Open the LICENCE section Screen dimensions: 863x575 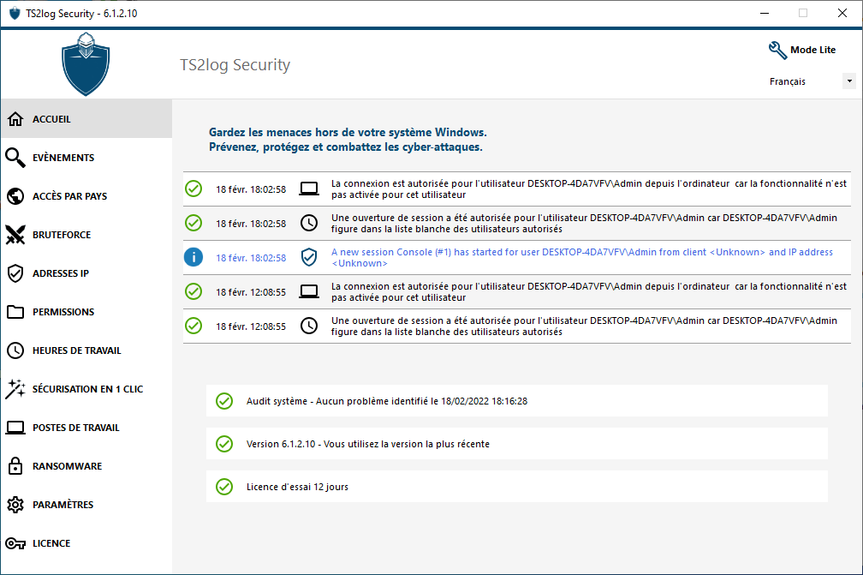point(86,543)
